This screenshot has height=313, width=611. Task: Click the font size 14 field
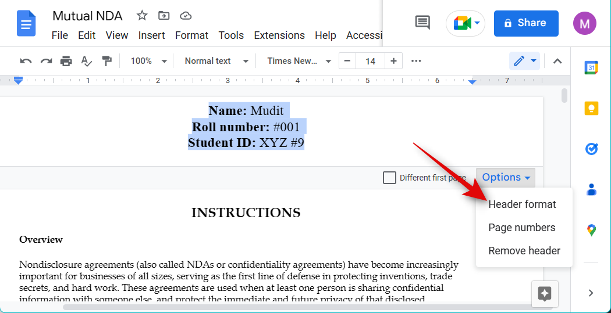click(x=370, y=61)
